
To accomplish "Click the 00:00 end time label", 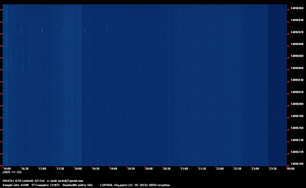I will coord(291,169).
